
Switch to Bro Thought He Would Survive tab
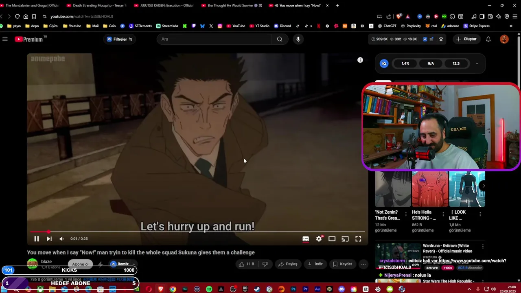pos(232,5)
